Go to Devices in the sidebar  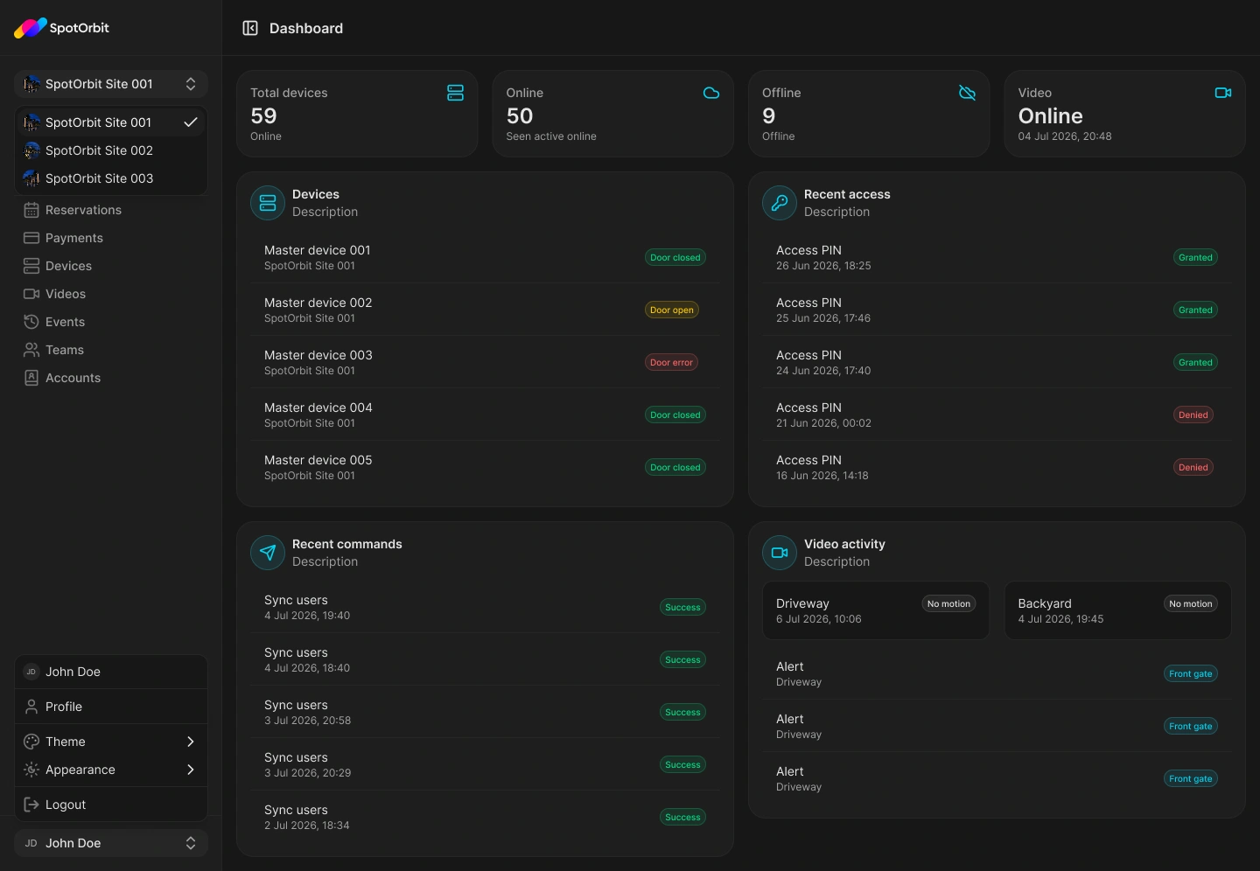[x=111, y=266]
